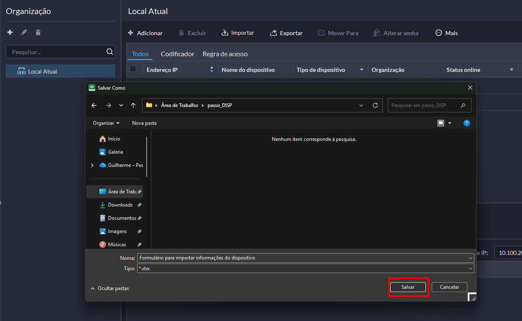The image size is (522, 321).
Task: Open the dialog help icon
Action: click(466, 123)
